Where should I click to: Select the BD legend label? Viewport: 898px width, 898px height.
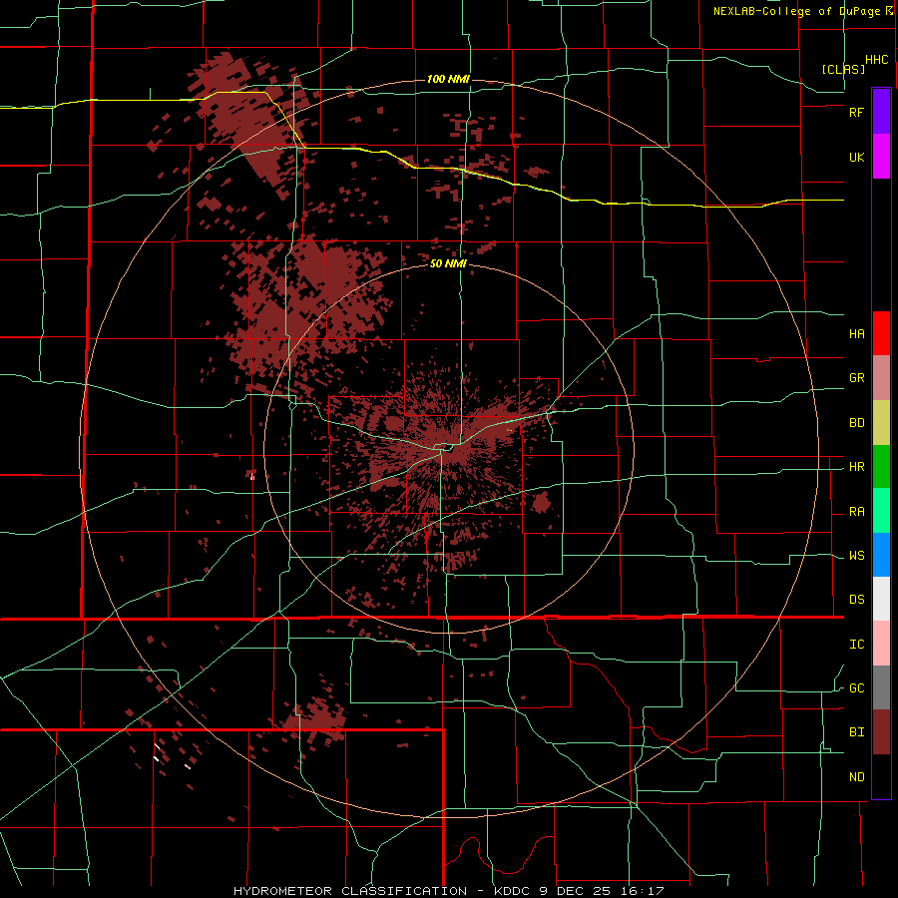click(x=856, y=423)
